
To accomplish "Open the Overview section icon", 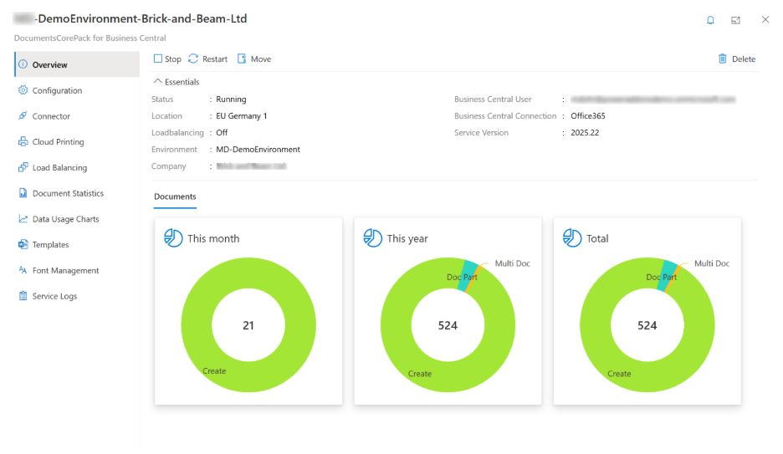I will (x=23, y=64).
